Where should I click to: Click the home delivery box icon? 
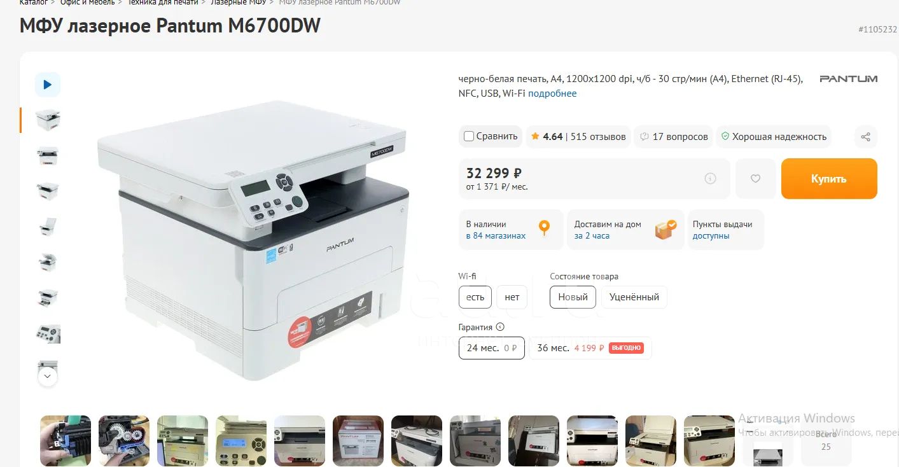(666, 230)
